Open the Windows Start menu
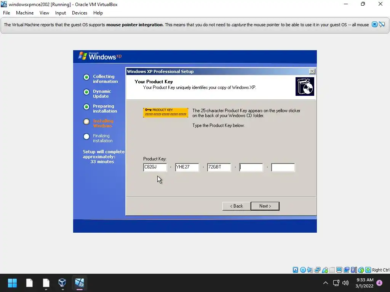390x292 pixels. pyautogui.click(x=12, y=282)
